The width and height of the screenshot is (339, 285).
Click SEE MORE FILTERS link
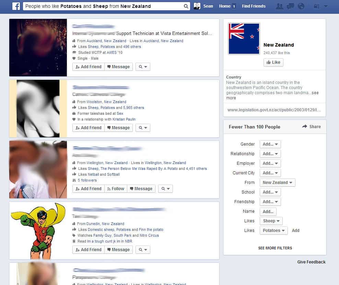(x=275, y=248)
